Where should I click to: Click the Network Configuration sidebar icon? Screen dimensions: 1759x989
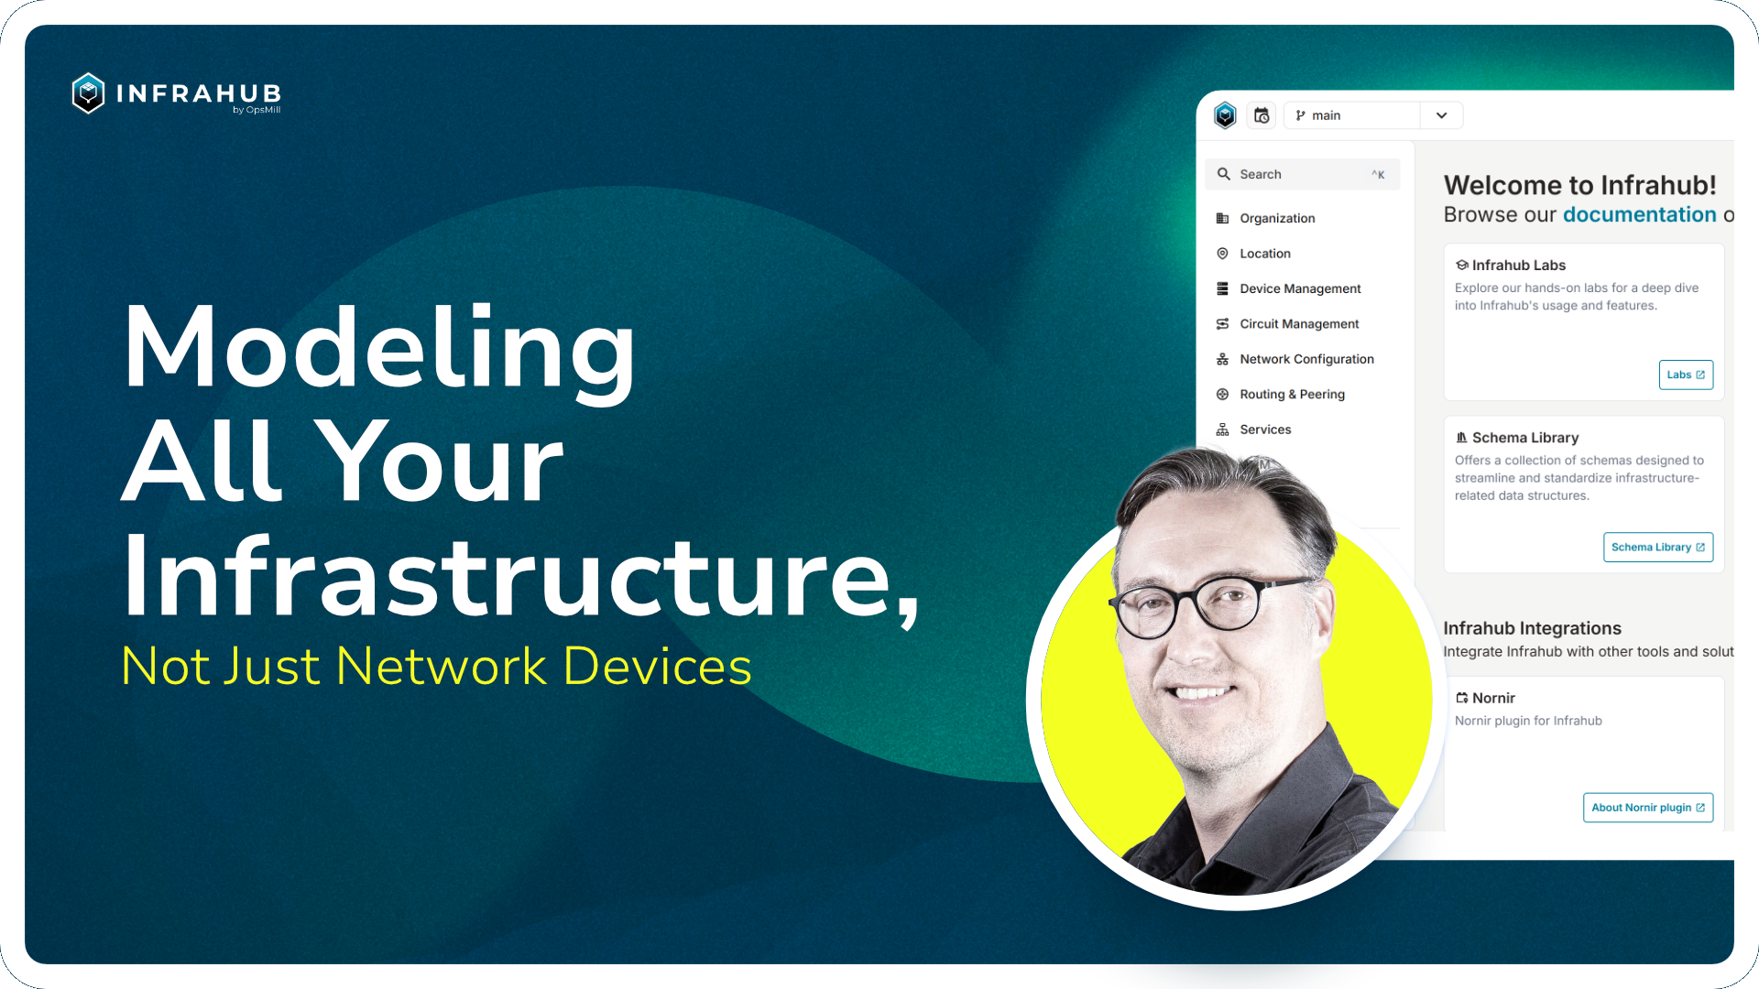(x=1223, y=359)
